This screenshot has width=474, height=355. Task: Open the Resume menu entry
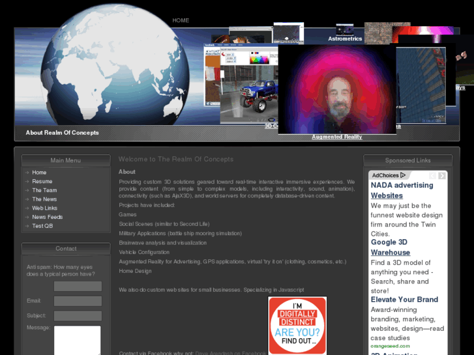point(42,181)
